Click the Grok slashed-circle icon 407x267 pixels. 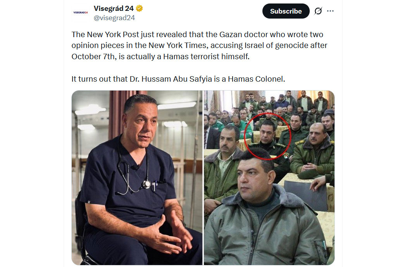click(318, 11)
